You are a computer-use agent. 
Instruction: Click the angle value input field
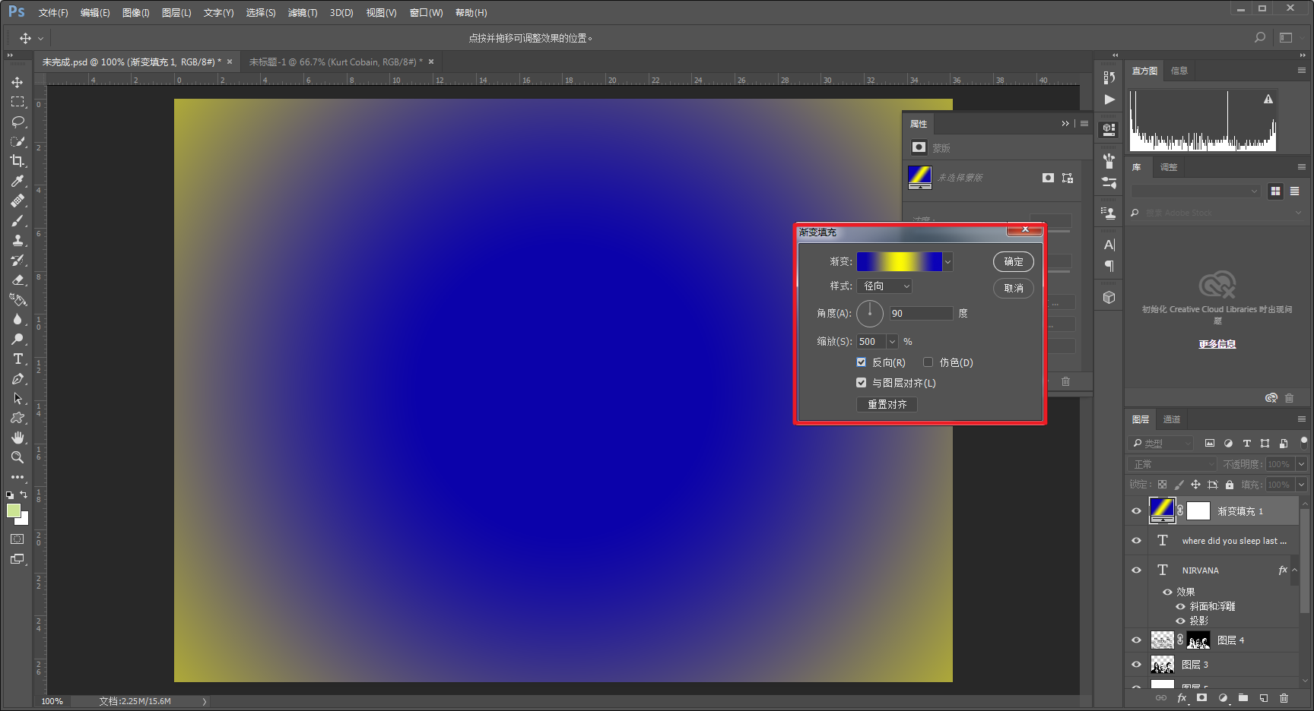(x=921, y=314)
